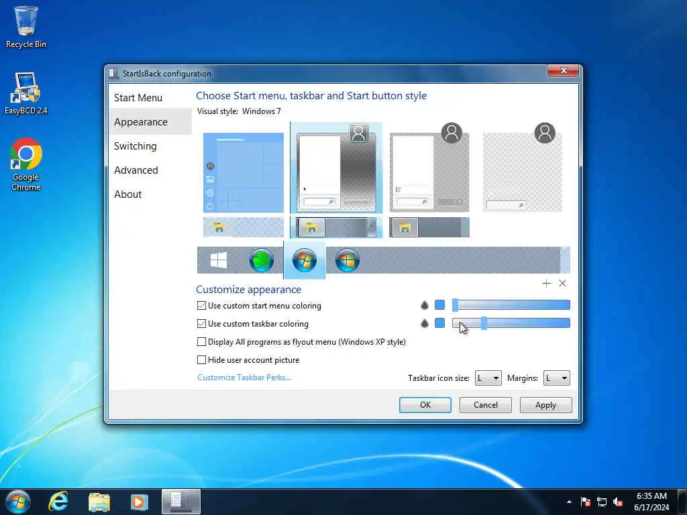Pick the Windows XP-style flag orb
Viewport: 687px width, 515px height.
[348, 260]
